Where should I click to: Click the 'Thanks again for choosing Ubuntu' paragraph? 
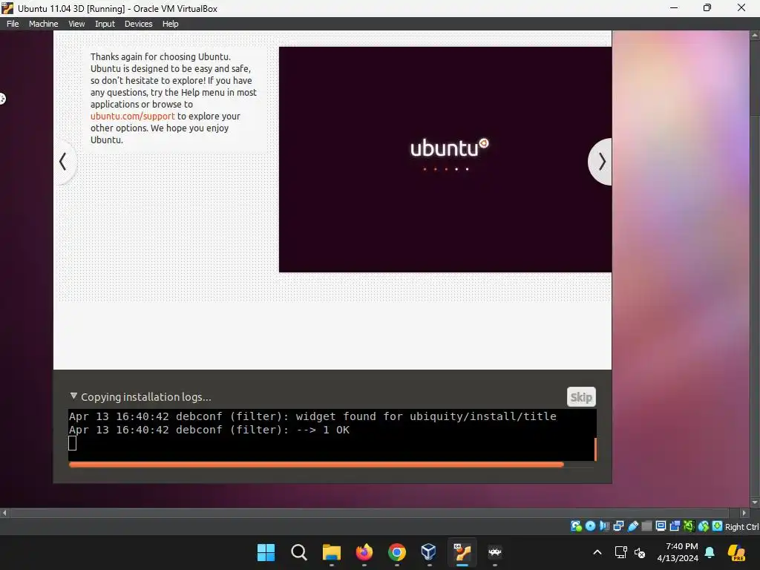point(174,99)
